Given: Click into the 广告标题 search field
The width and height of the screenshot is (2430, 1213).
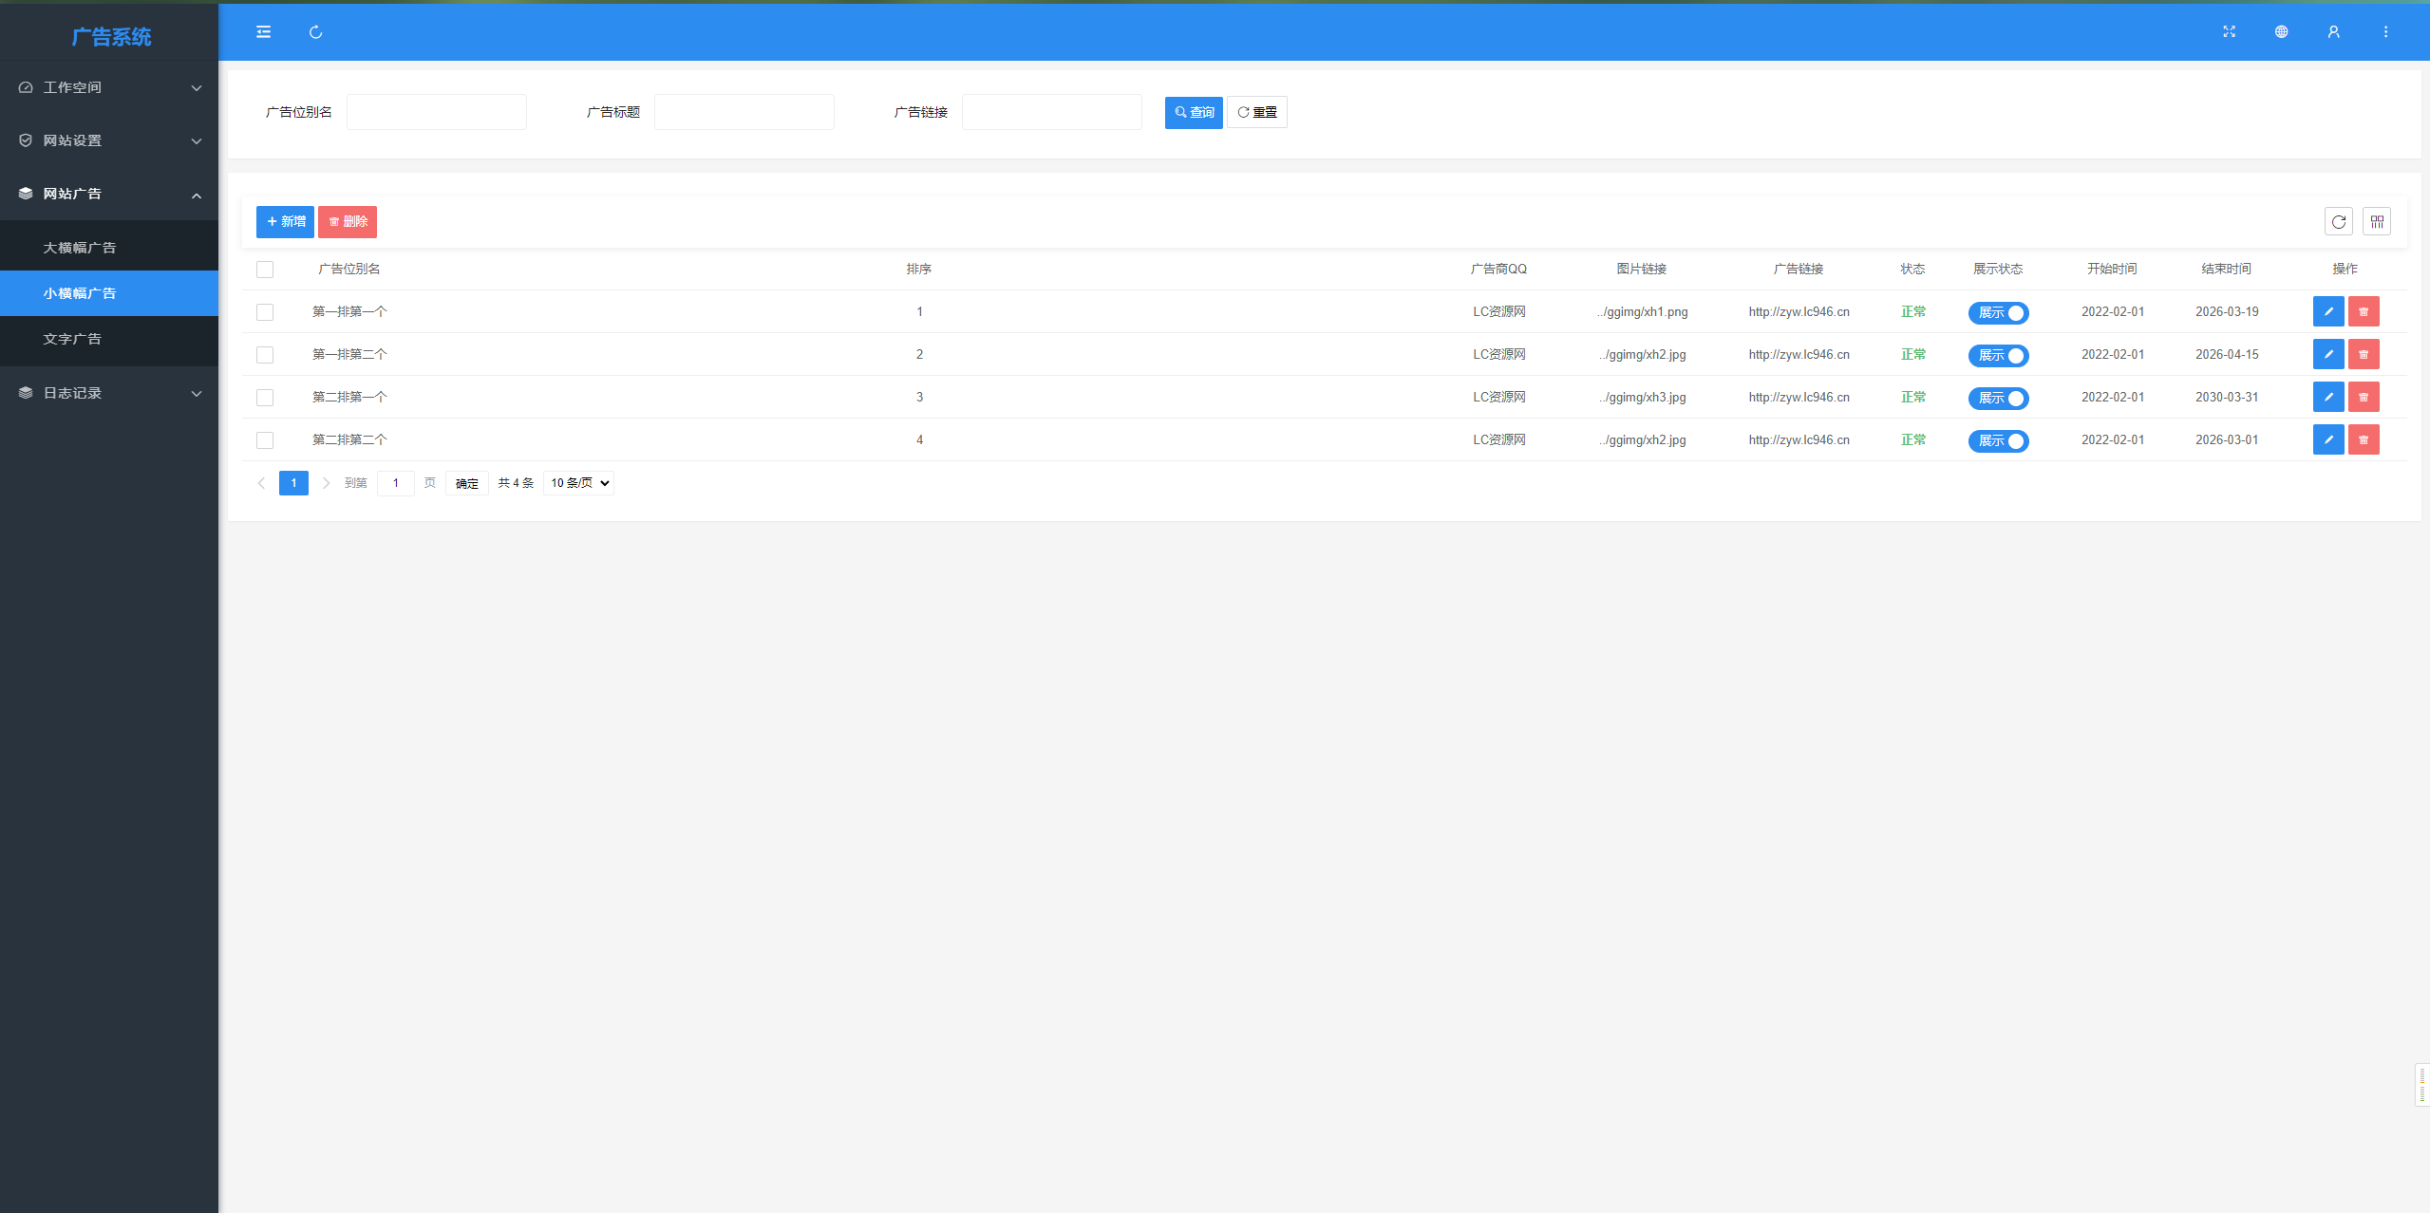Looking at the screenshot, I should 744,112.
